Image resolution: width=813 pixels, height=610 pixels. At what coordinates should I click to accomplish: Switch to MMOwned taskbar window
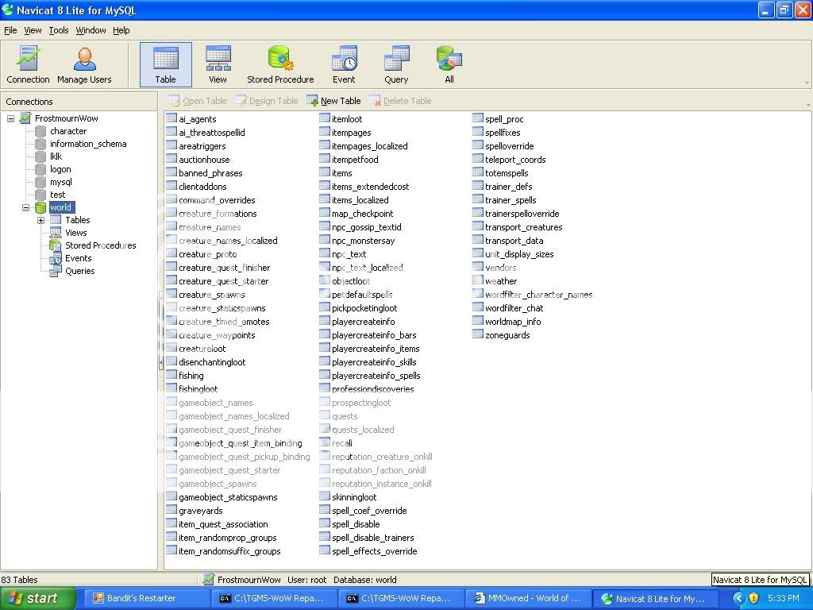point(527,598)
